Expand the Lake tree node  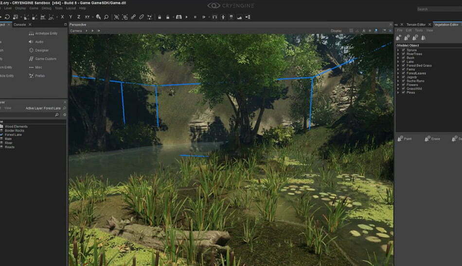coord(398,62)
